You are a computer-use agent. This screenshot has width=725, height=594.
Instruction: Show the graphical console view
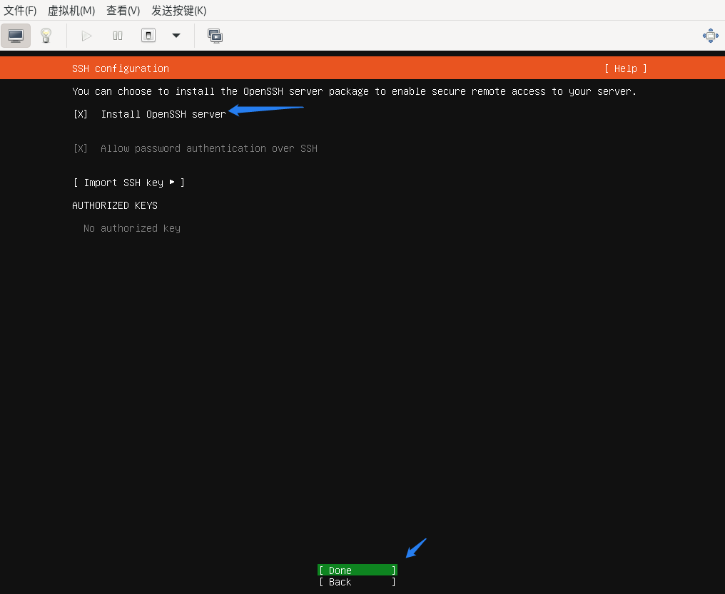16,36
